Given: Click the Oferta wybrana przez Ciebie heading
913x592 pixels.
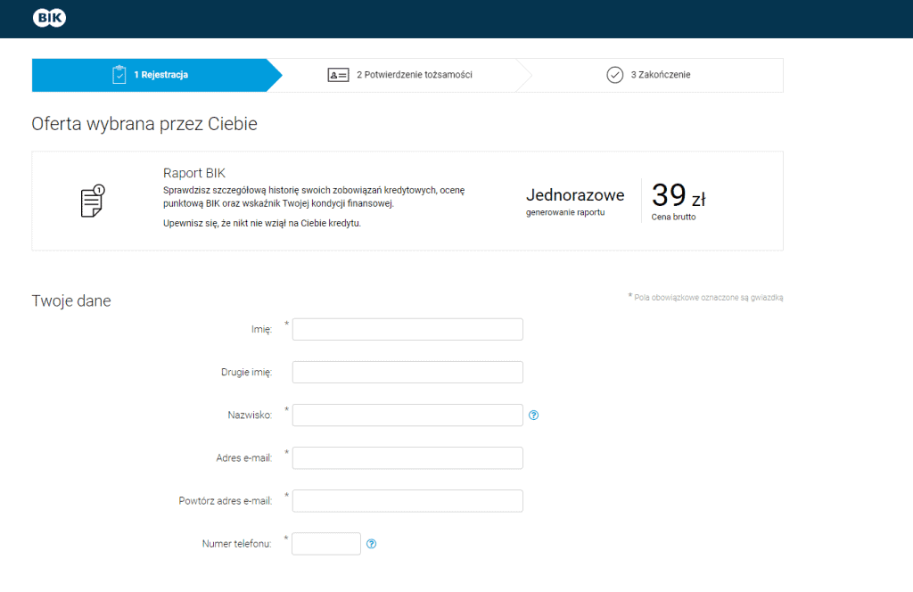Looking at the screenshot, I should coord(144,124).
